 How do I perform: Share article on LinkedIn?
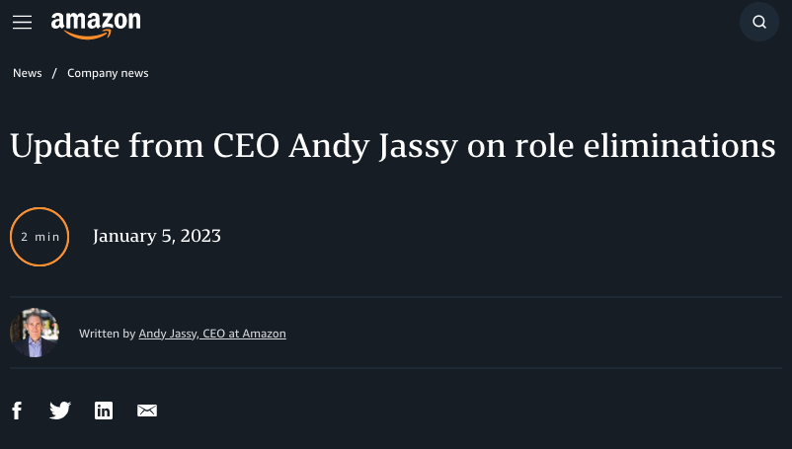[104, 411]
